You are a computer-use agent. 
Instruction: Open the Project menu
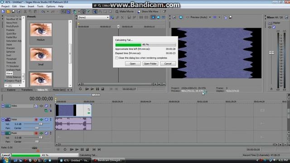point(5,6)
